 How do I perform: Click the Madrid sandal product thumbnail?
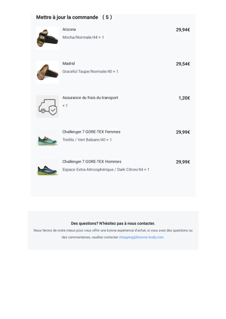[x=48, y=72]
